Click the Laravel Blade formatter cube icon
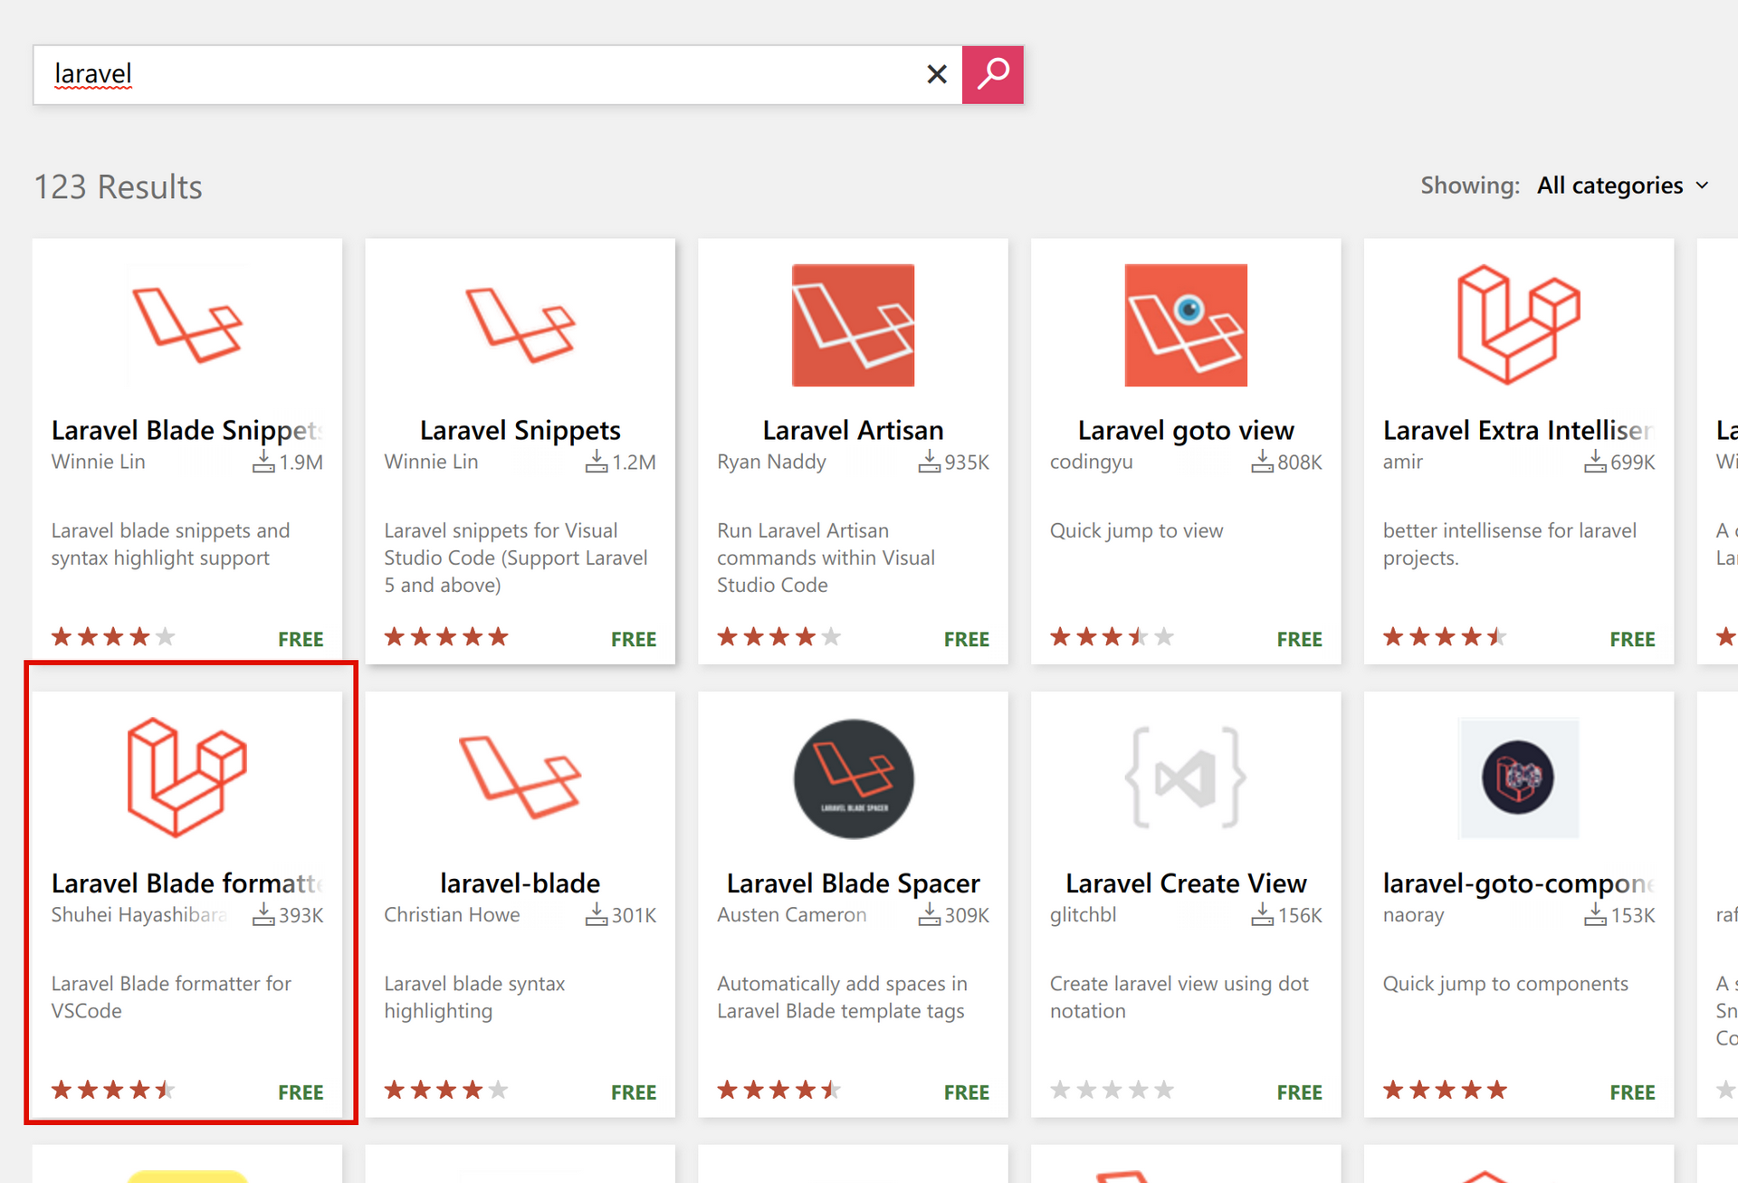 [x=187, y=778]
